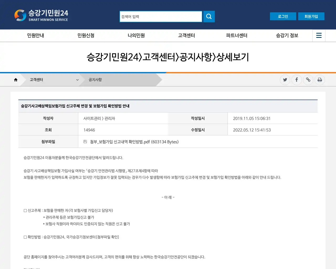The height and width of the screenshot is (269, 336).
Task: Click author value 사이트관리 > 관리자
Action: click(x=99, y=118)
